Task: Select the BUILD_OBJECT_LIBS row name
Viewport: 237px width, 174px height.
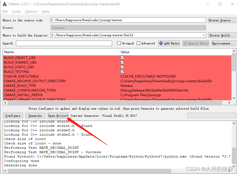Action: point(20,58)
